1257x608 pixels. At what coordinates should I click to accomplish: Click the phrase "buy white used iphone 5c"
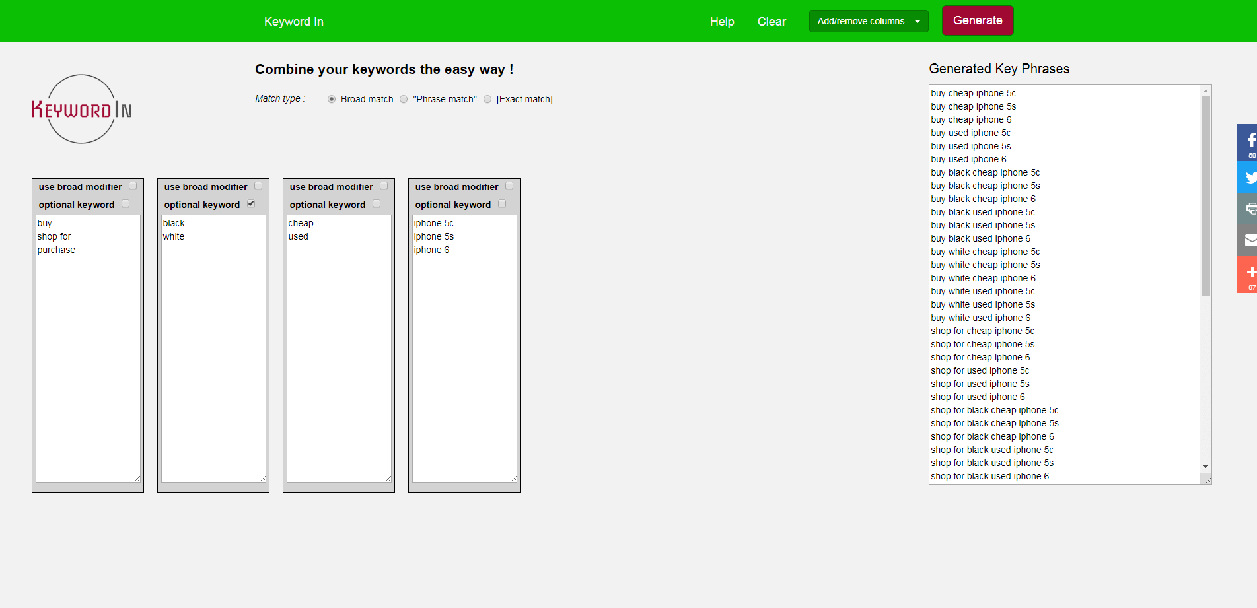983,291
